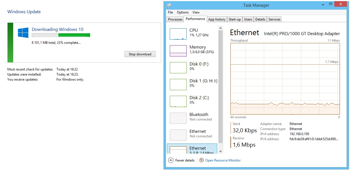The width and height of the screenshot is (350, 182).
Task: Click the Send 32,0 Kbps value
Action: point(245,130)
